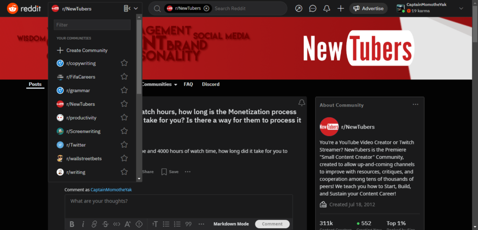
Task: Create a post with the plus icon
Action: (x=341, y=8)
